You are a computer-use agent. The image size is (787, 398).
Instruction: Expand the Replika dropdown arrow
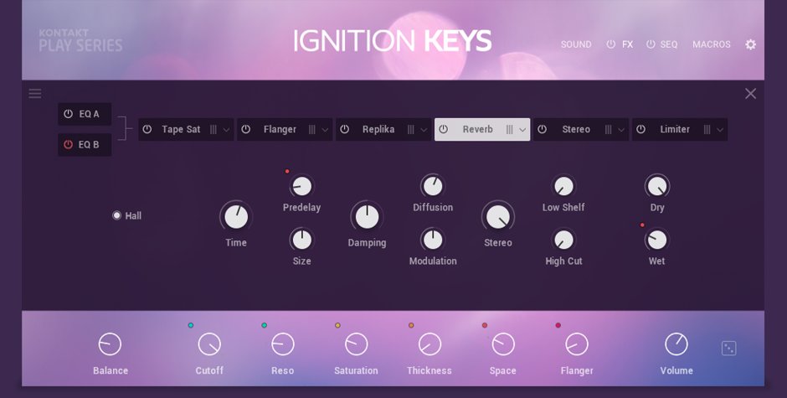pos(424,130)
